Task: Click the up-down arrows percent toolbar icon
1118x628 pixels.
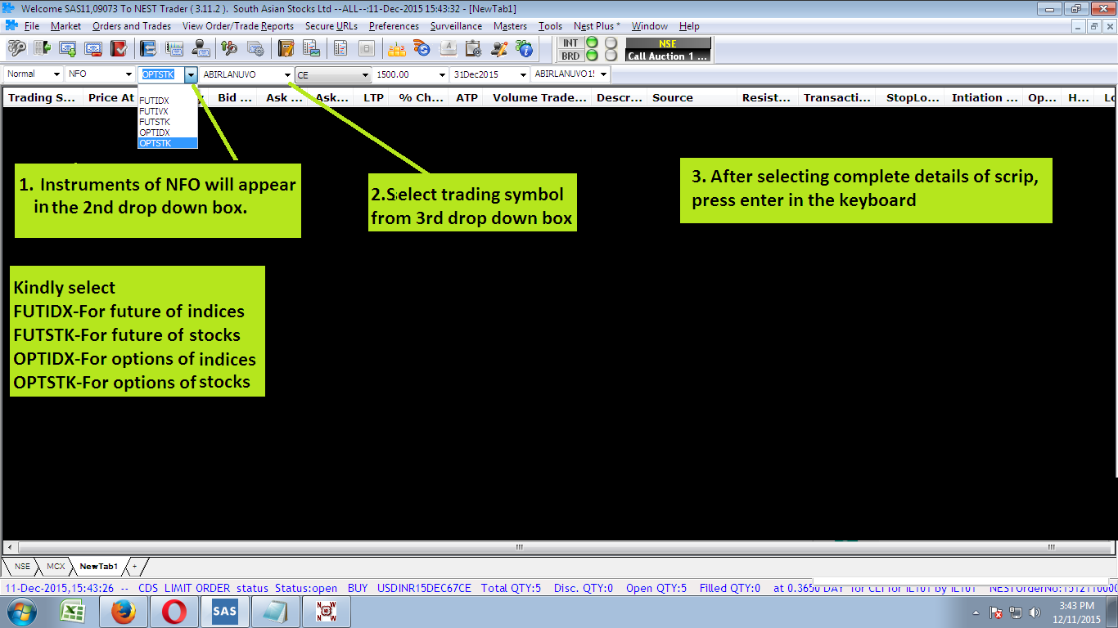Action: [x=229, y=48]
